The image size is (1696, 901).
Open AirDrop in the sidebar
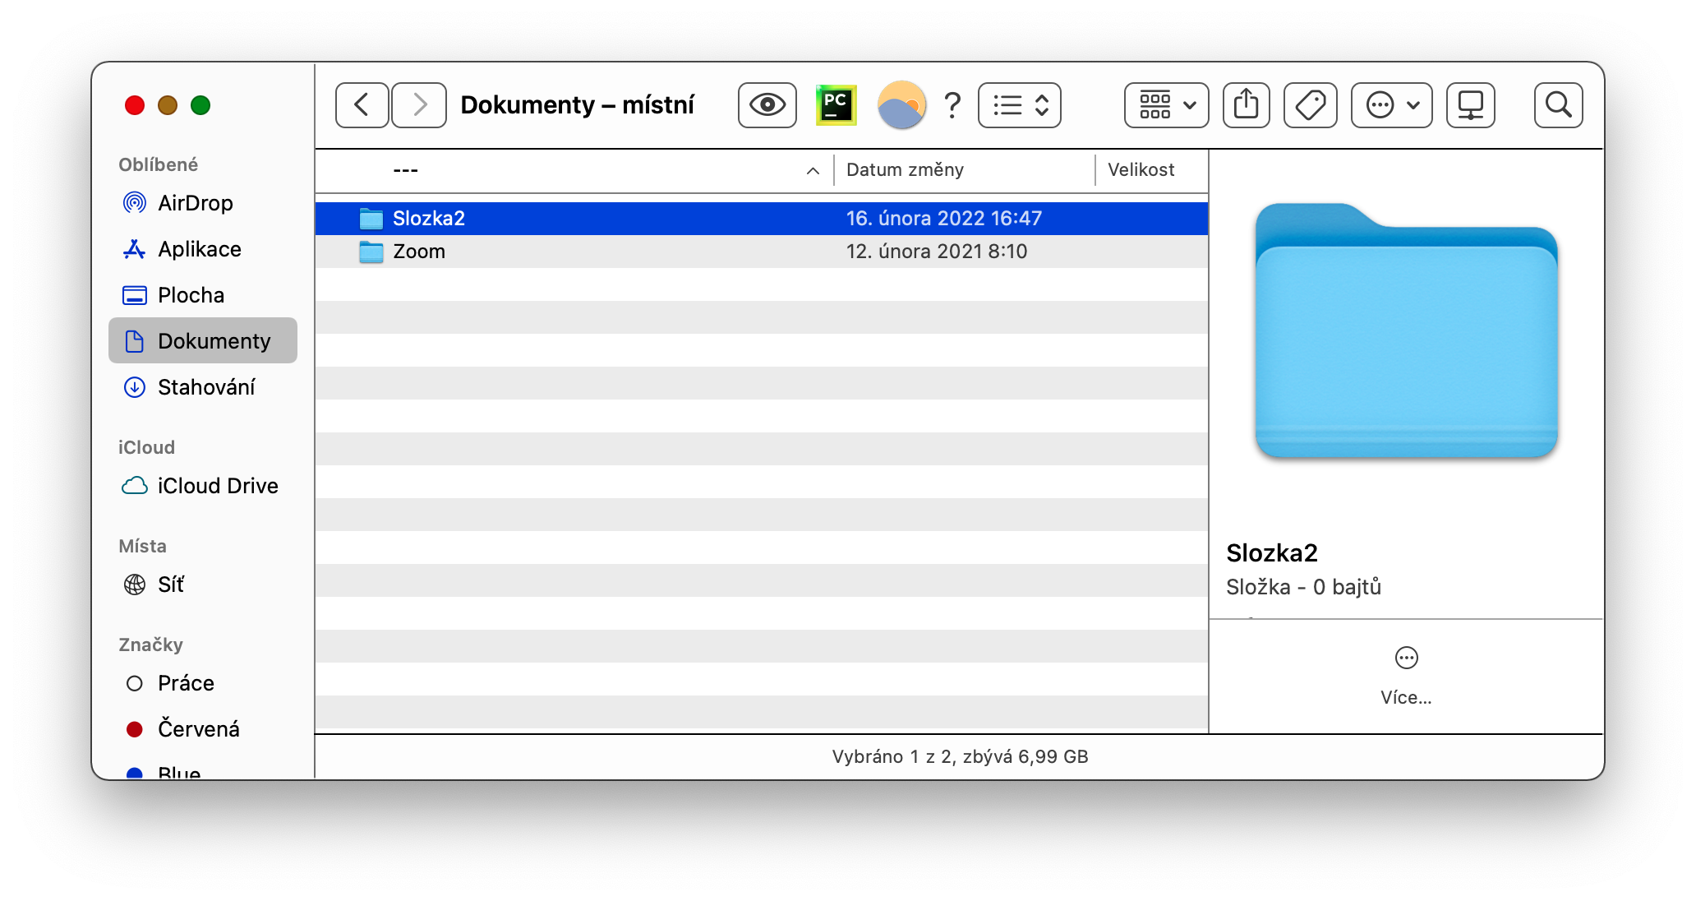tap(202, 203)
